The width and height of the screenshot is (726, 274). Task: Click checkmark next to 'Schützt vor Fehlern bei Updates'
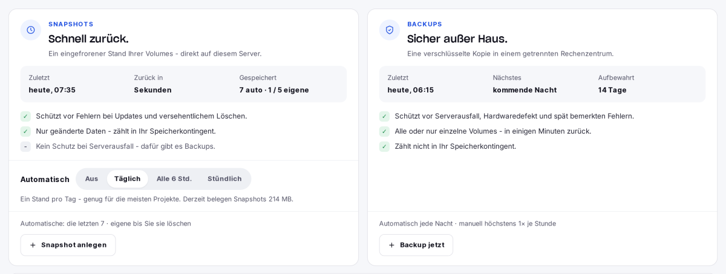pos(25,116)
